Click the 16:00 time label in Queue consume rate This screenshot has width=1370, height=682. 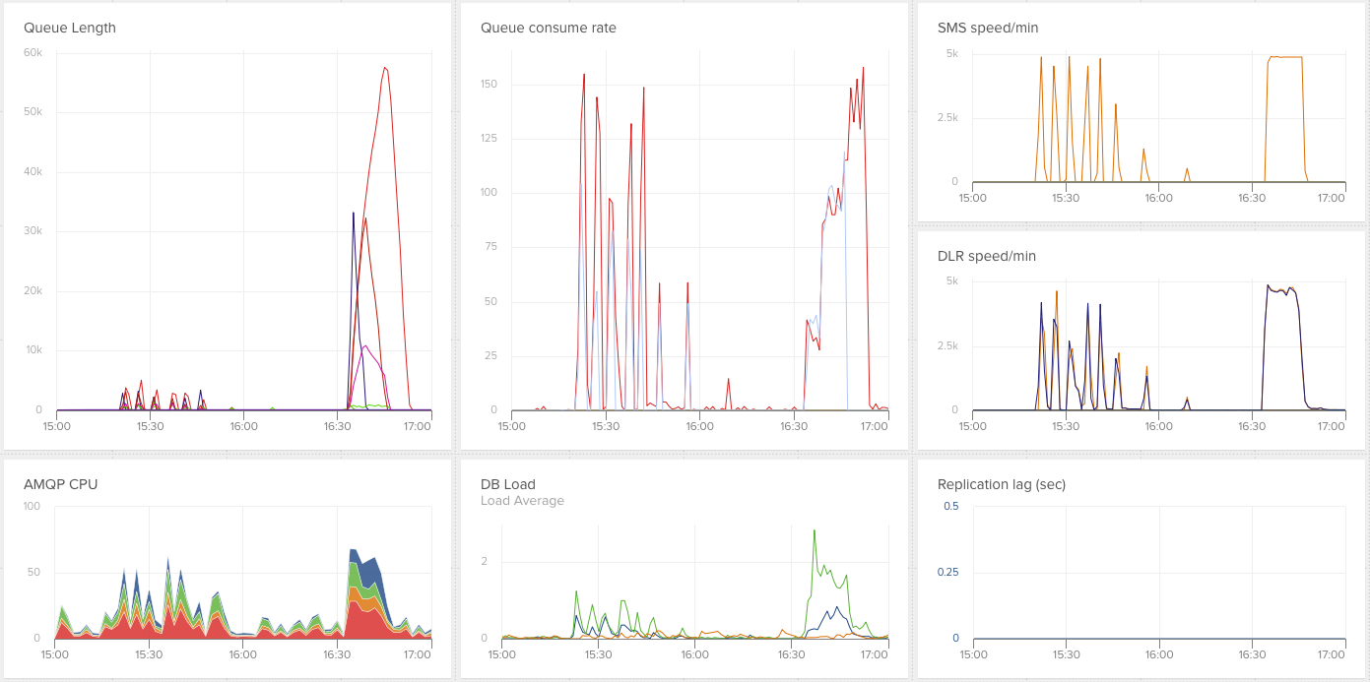coord(699,426)
